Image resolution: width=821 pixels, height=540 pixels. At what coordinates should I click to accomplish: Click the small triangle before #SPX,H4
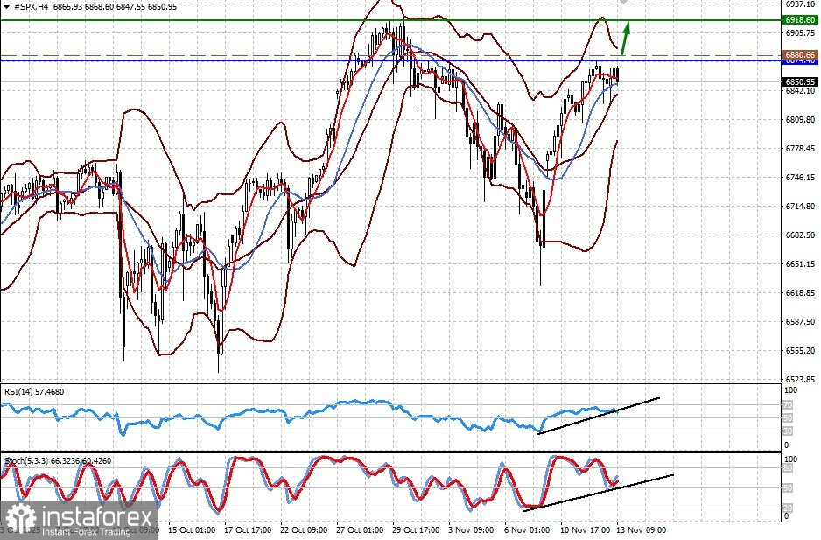tap(6, 7)
